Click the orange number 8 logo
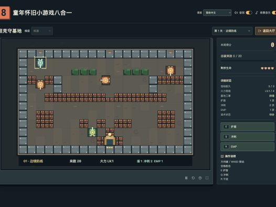This screenshot has width=276, height=207. [5, 13]
